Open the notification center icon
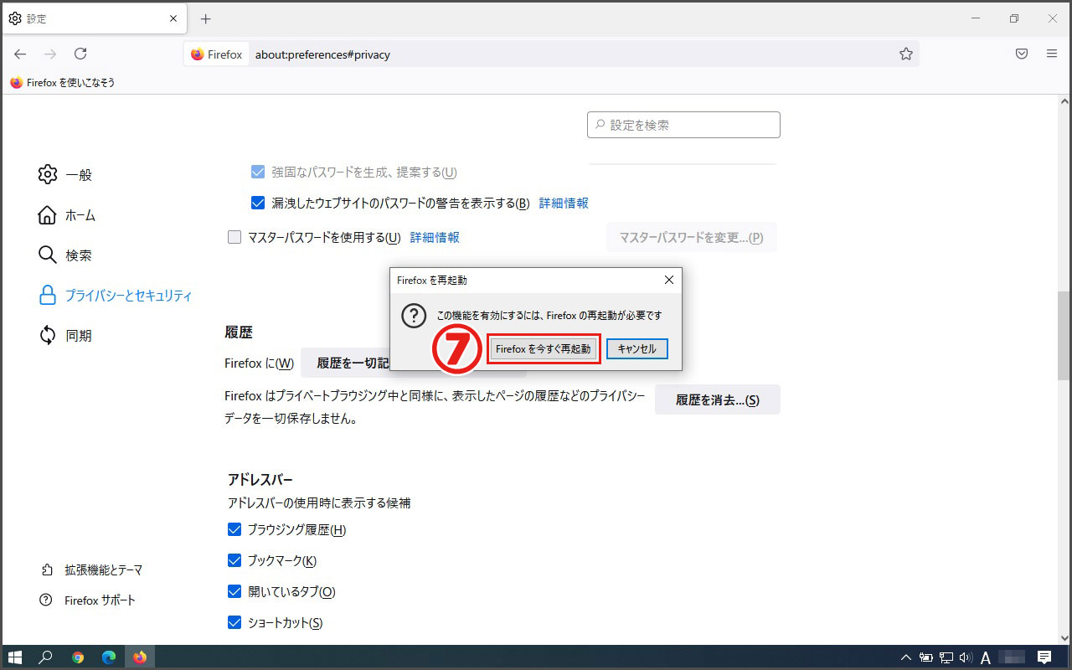The width and height of the screenshot is (1072, 670). tap(1044, 657)
